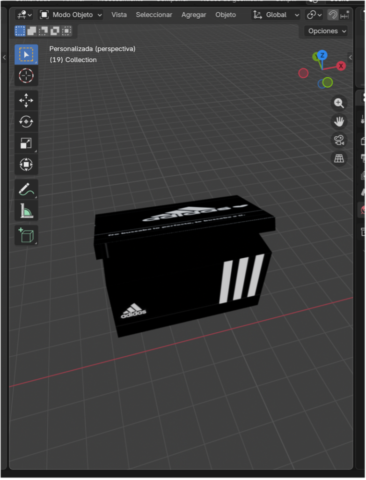Image resolution: width=366 pixels, height=480 pixels.
Task: Open the Vista menu
Action: pyautogui.click(x=119, y=15)
